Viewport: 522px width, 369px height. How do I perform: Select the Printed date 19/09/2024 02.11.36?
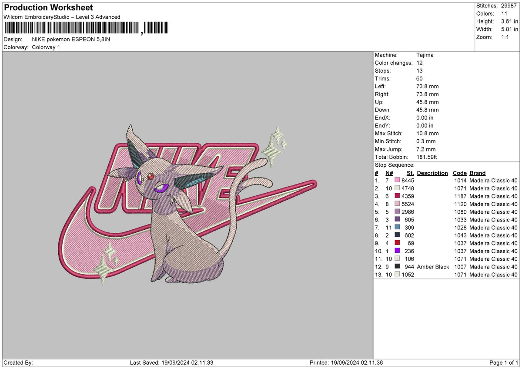[x=357, y=362]
